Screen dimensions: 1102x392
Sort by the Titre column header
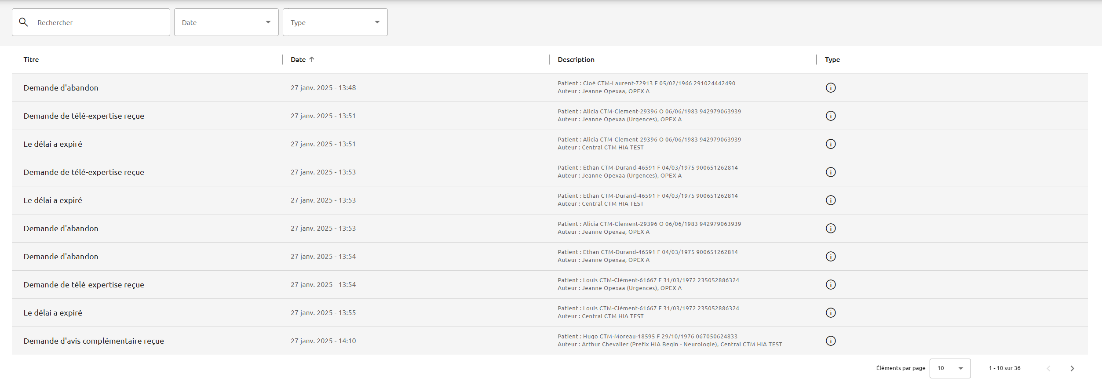point(31,60)
